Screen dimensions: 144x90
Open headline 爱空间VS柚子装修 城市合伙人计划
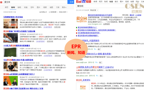(x=23, y=88)
